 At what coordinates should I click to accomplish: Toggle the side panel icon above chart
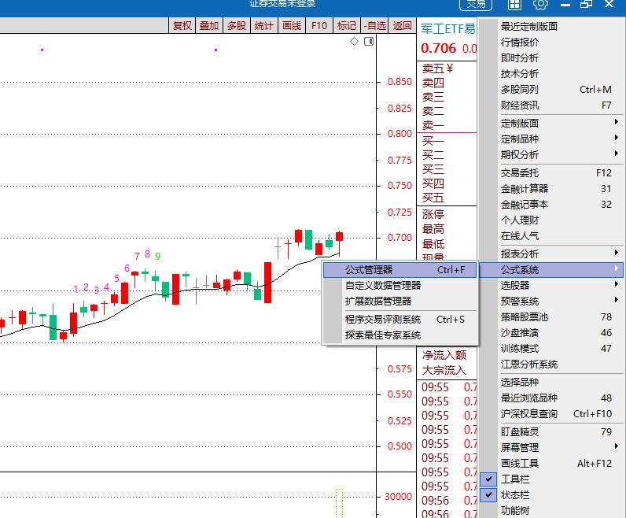[369, 41]
